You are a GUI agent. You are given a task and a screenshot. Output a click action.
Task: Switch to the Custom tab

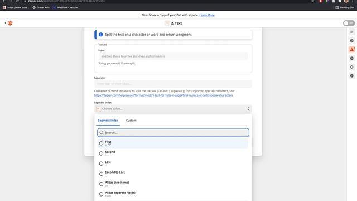click(131, 121)
